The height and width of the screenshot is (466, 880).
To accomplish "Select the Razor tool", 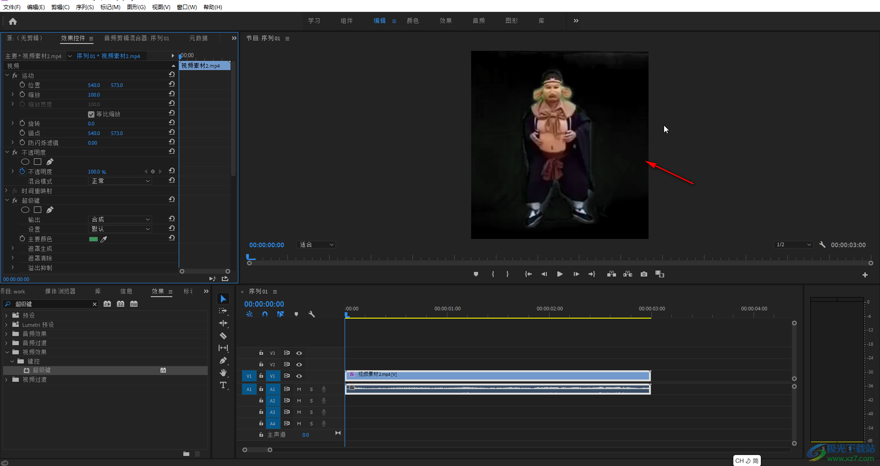I will [x=223, y=336].
